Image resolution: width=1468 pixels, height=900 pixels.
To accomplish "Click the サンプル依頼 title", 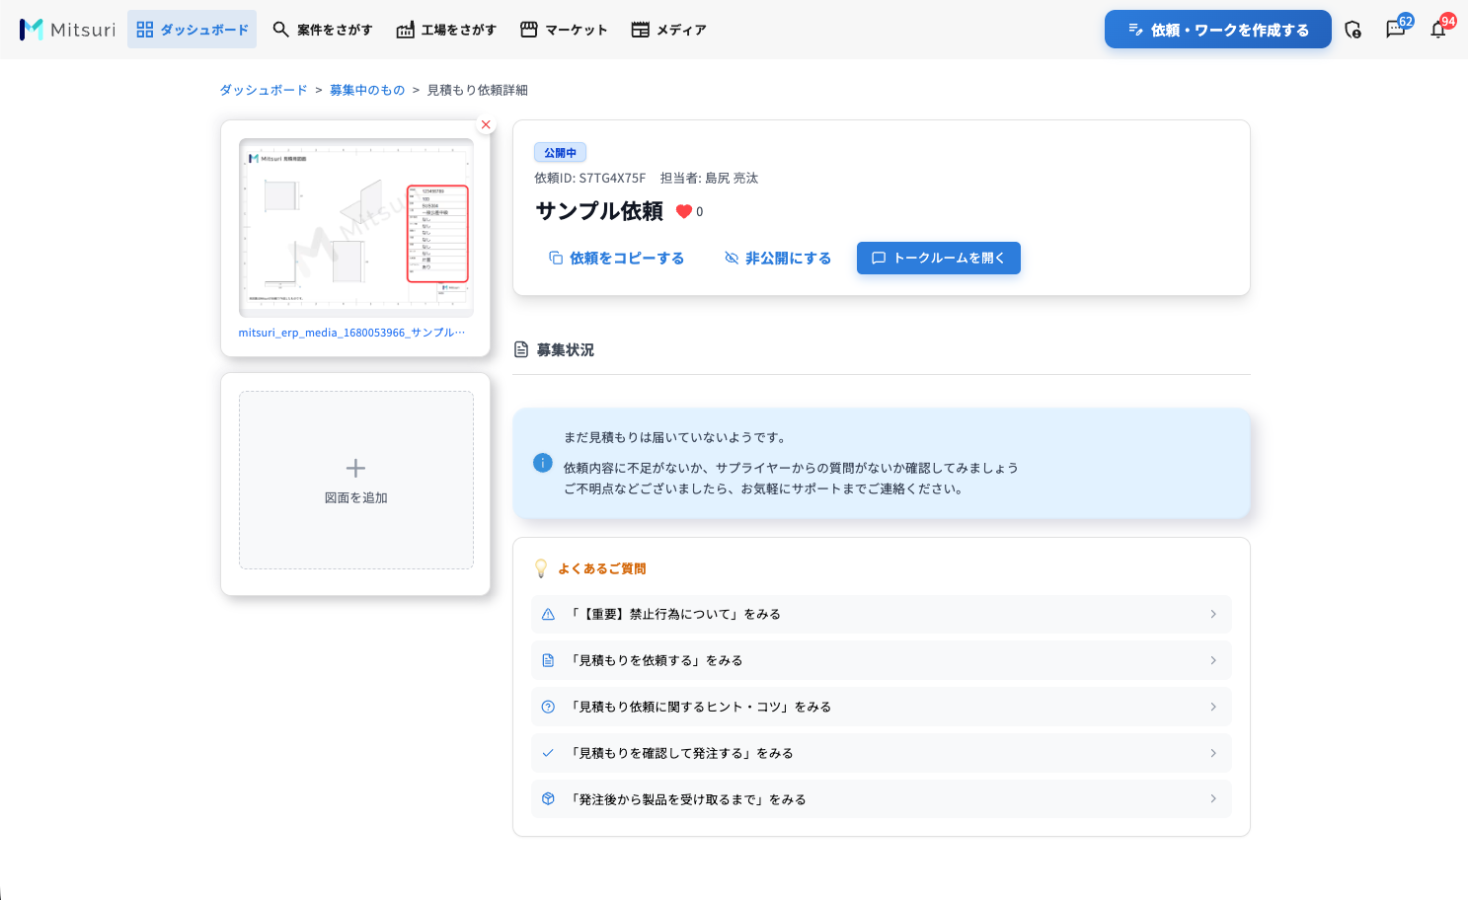I will pyautogui.click(x=599, y=211).
